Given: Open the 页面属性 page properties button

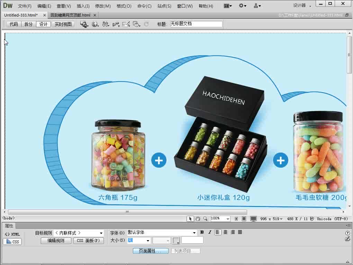Looking at the screenshot, I should coord(151,251).
